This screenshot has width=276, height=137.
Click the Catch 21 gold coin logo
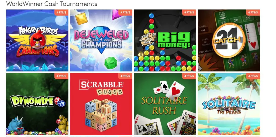229,41
